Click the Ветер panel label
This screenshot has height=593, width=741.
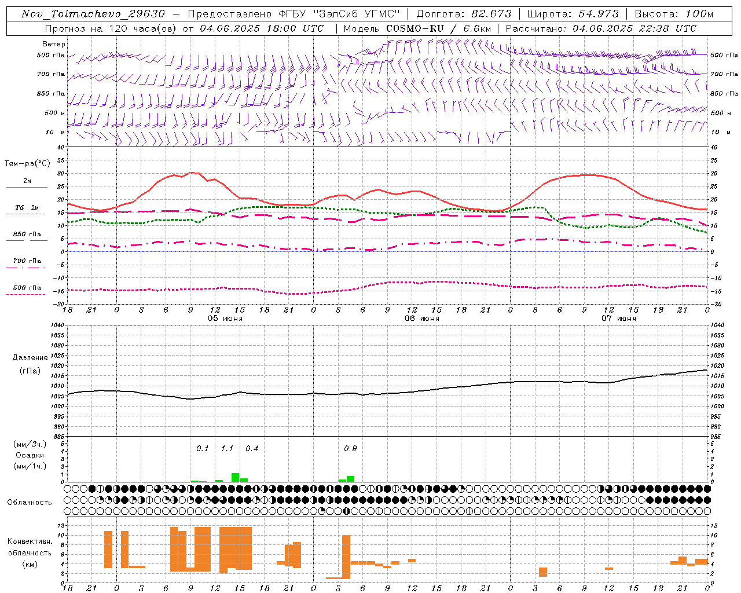(x=53, y=44)
